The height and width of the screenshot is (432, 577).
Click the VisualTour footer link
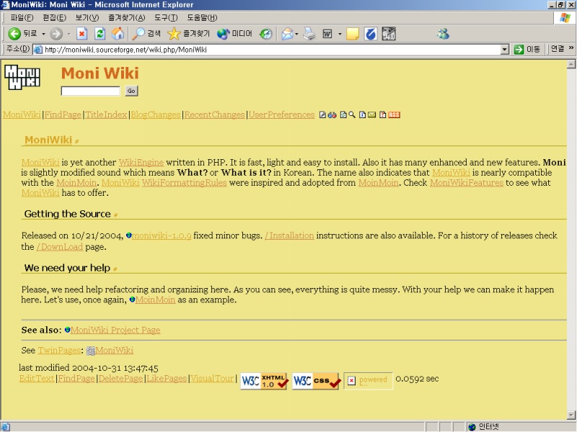[x=212, y=379]
